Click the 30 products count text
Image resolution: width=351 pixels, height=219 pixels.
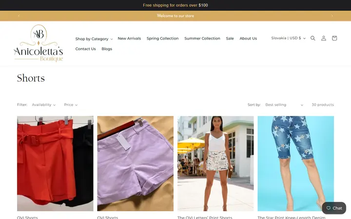[x=323, y=105]
